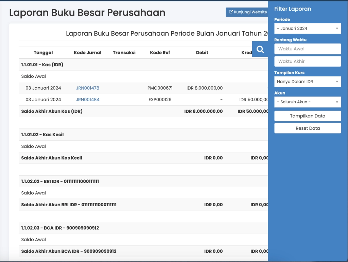Open journal link JRN001484
Screen dimensions: 348x262
point(87,100)
